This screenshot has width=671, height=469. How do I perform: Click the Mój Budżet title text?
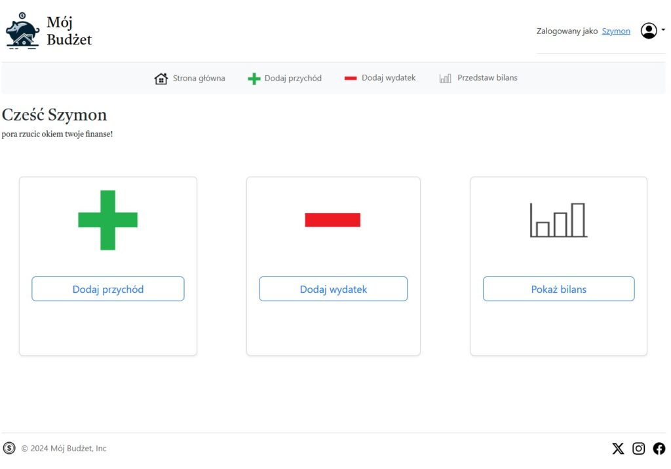click(69, 31)
